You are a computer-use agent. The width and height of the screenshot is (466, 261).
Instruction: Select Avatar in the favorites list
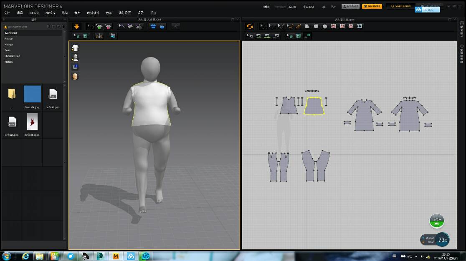[x=9, y=39]
